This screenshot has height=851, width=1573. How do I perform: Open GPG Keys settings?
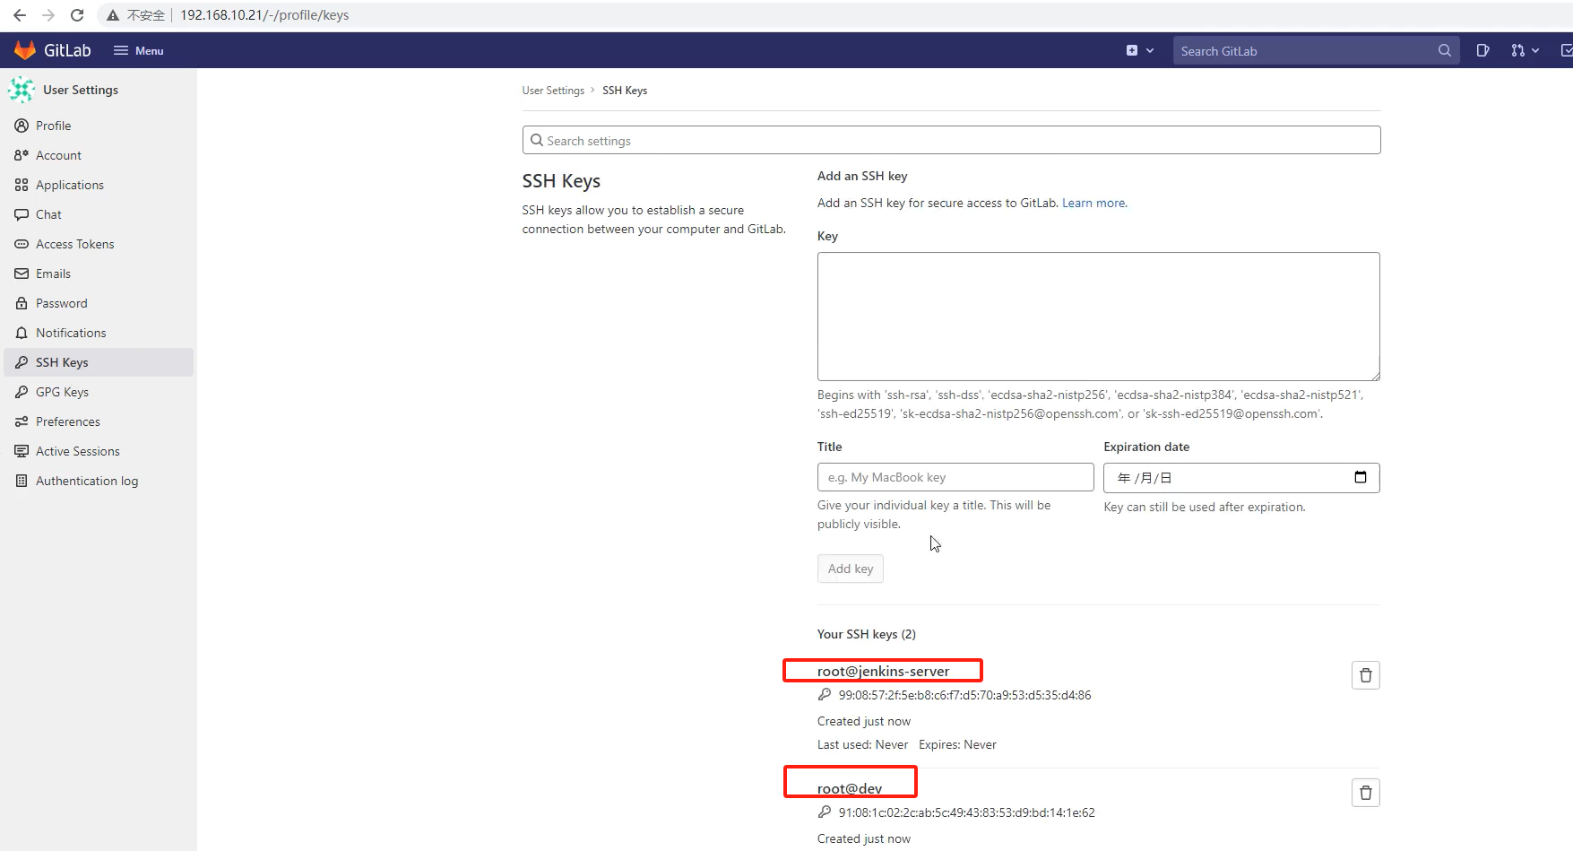[99, 392]
